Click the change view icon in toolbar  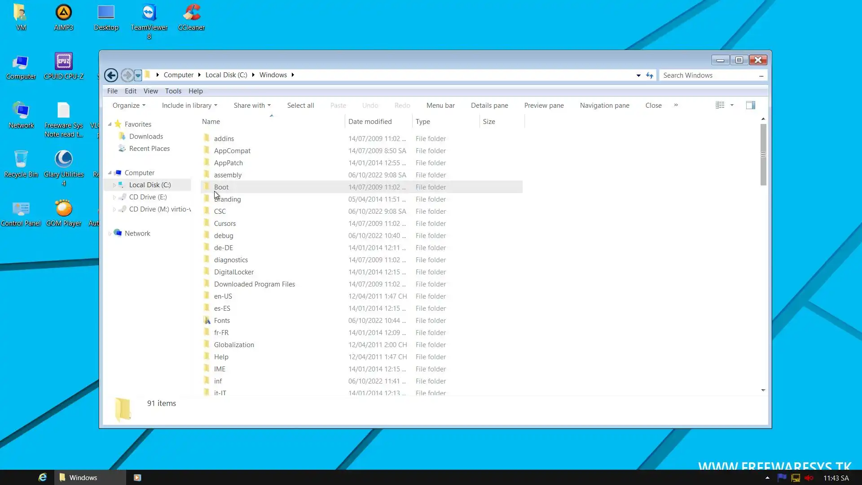[x=720, y=105]
